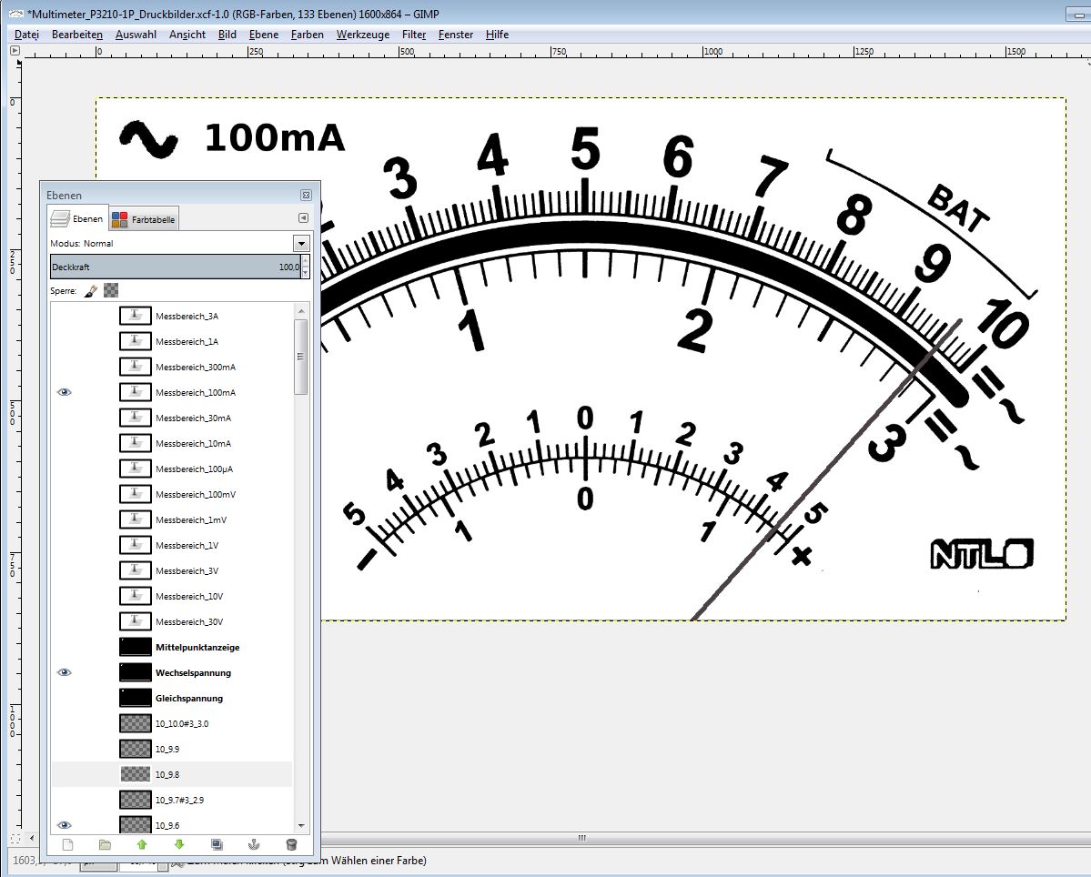Switch to the Farbtabelle tab
Image resolution: width=1091 pixels, height=877 pixels.
click(145, 219)
